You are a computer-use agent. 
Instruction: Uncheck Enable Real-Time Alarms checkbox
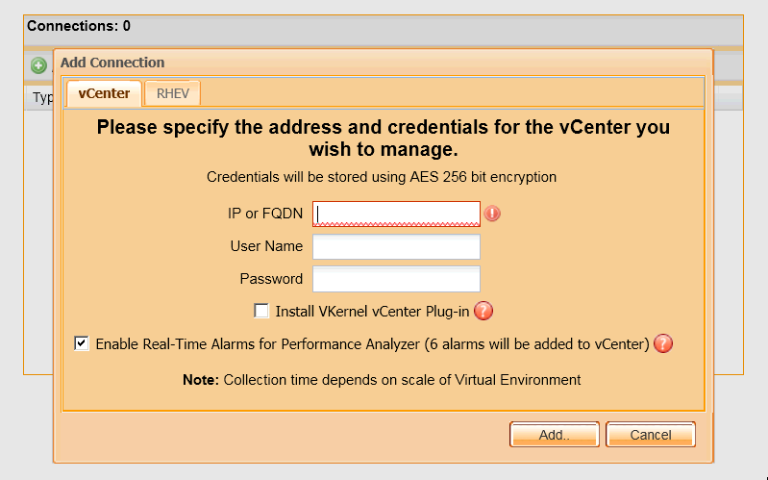tap(82, 343)
